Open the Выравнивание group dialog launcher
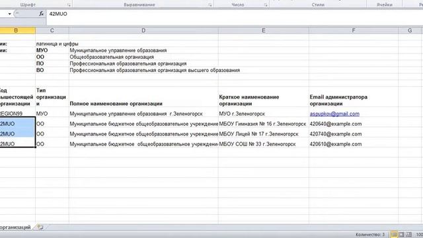 tap(210, 5)
